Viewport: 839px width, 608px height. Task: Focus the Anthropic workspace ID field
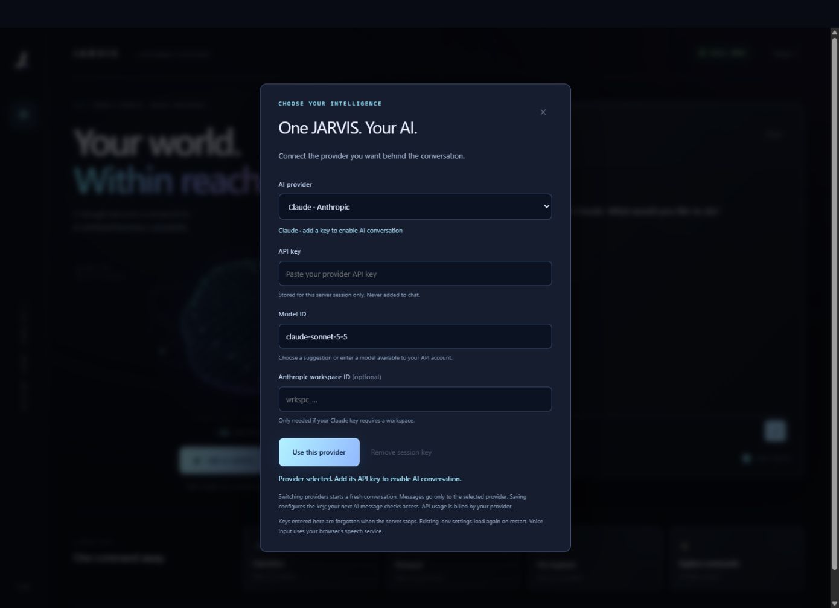[415, 399]
